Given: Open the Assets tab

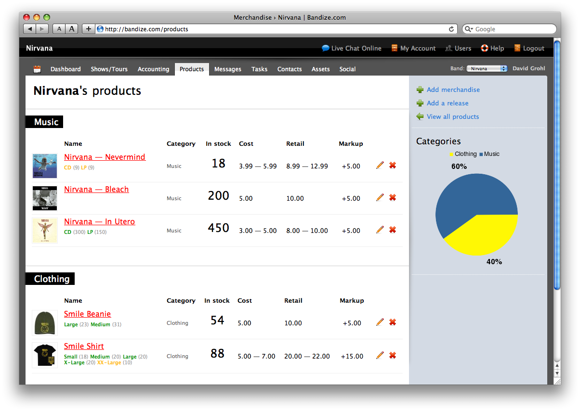Looking at the screenshot, I should (320, 69).
